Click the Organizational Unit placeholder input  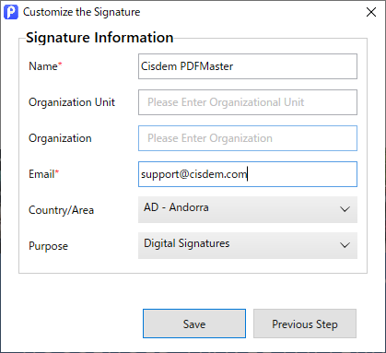click(x=248, y=102)
